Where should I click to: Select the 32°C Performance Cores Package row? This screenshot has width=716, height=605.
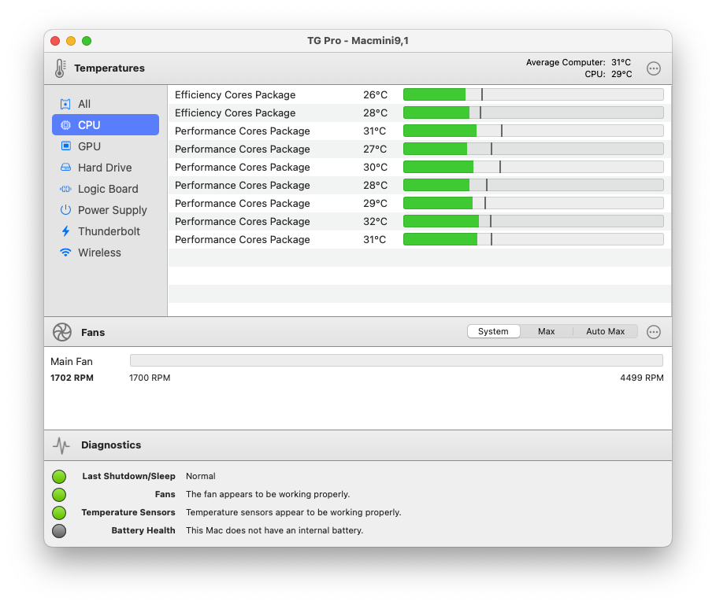[x=419, y=221]
